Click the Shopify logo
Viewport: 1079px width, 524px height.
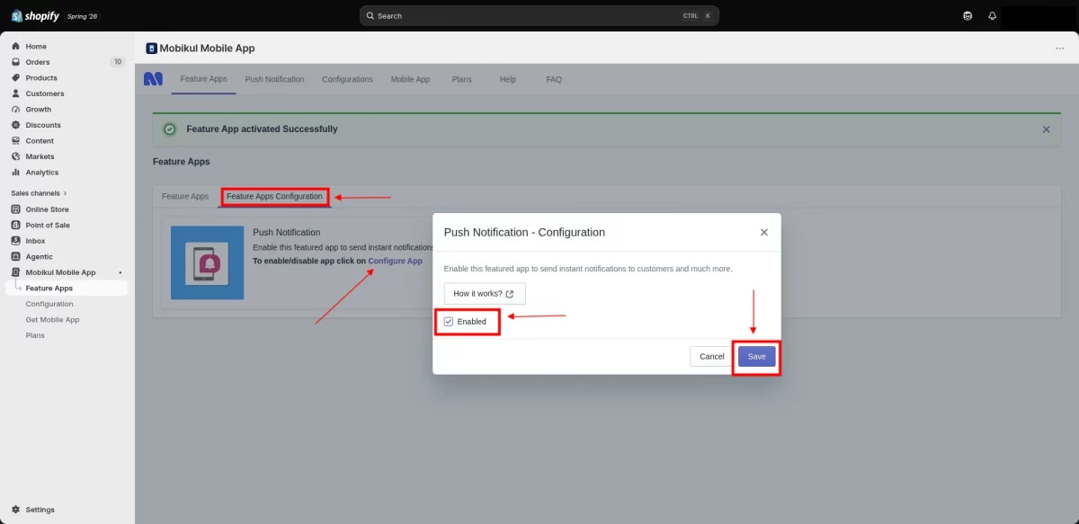35,15
